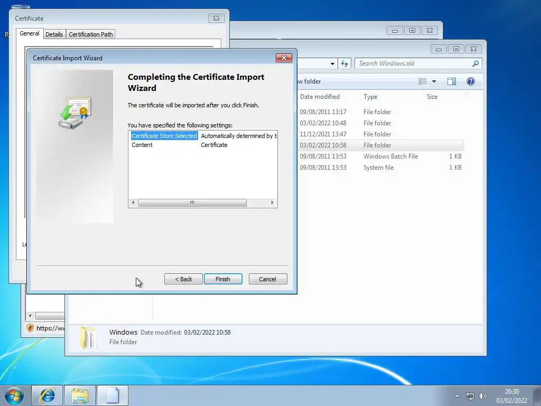Show hidden system tray icons
Screen dimensions: 541x406
(x=457, y=396)
